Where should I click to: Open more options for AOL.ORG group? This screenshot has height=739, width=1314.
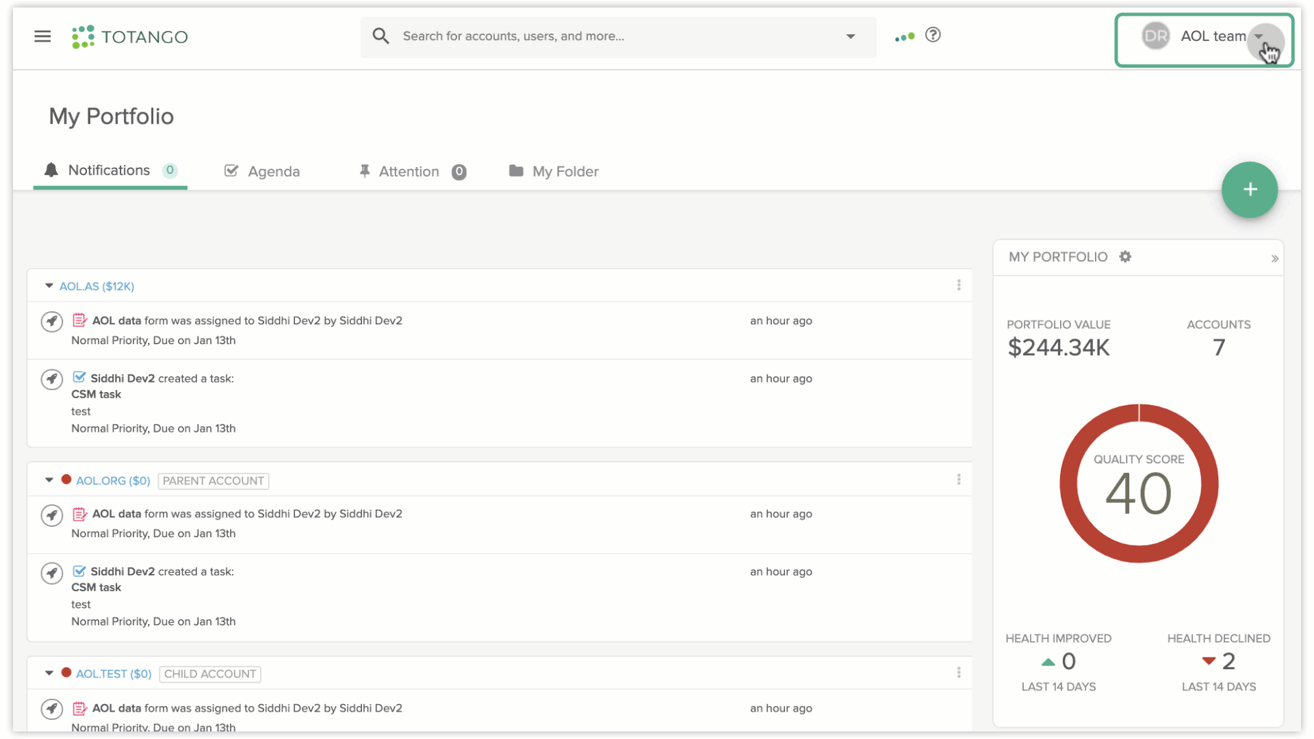[x=959, y=480]
